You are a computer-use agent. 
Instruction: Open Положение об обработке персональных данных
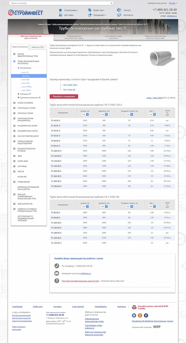pyautogui.click(x=152, y=321)
